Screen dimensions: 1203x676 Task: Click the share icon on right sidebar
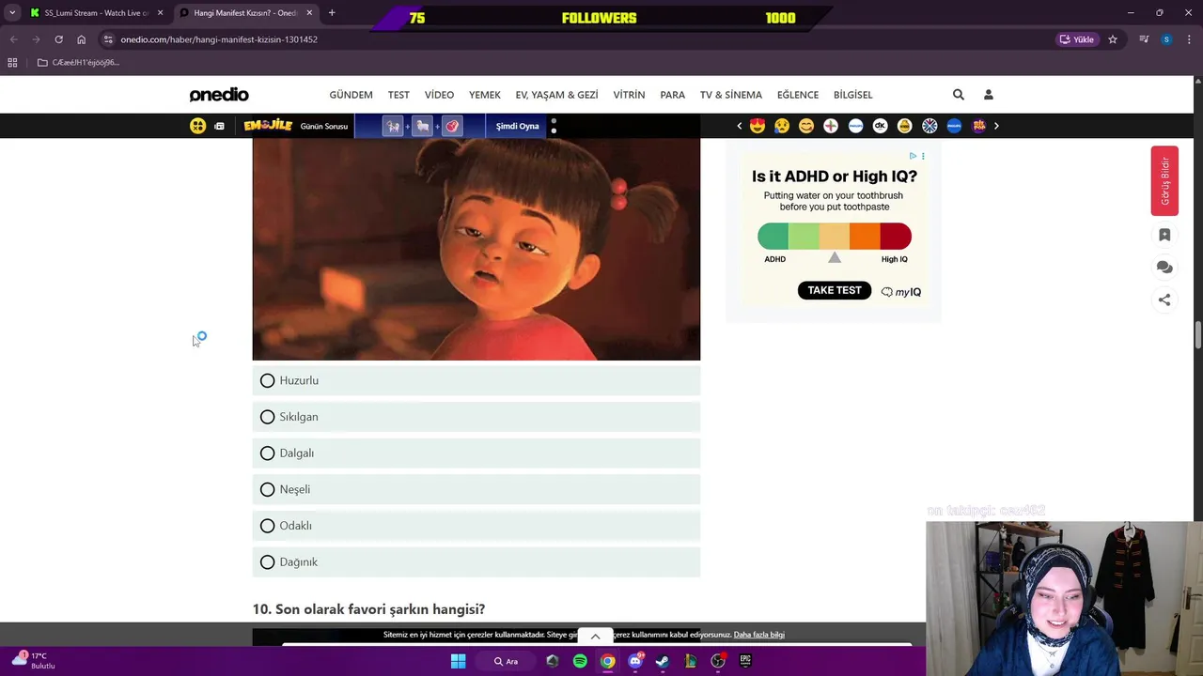[x=1164, y=300]
